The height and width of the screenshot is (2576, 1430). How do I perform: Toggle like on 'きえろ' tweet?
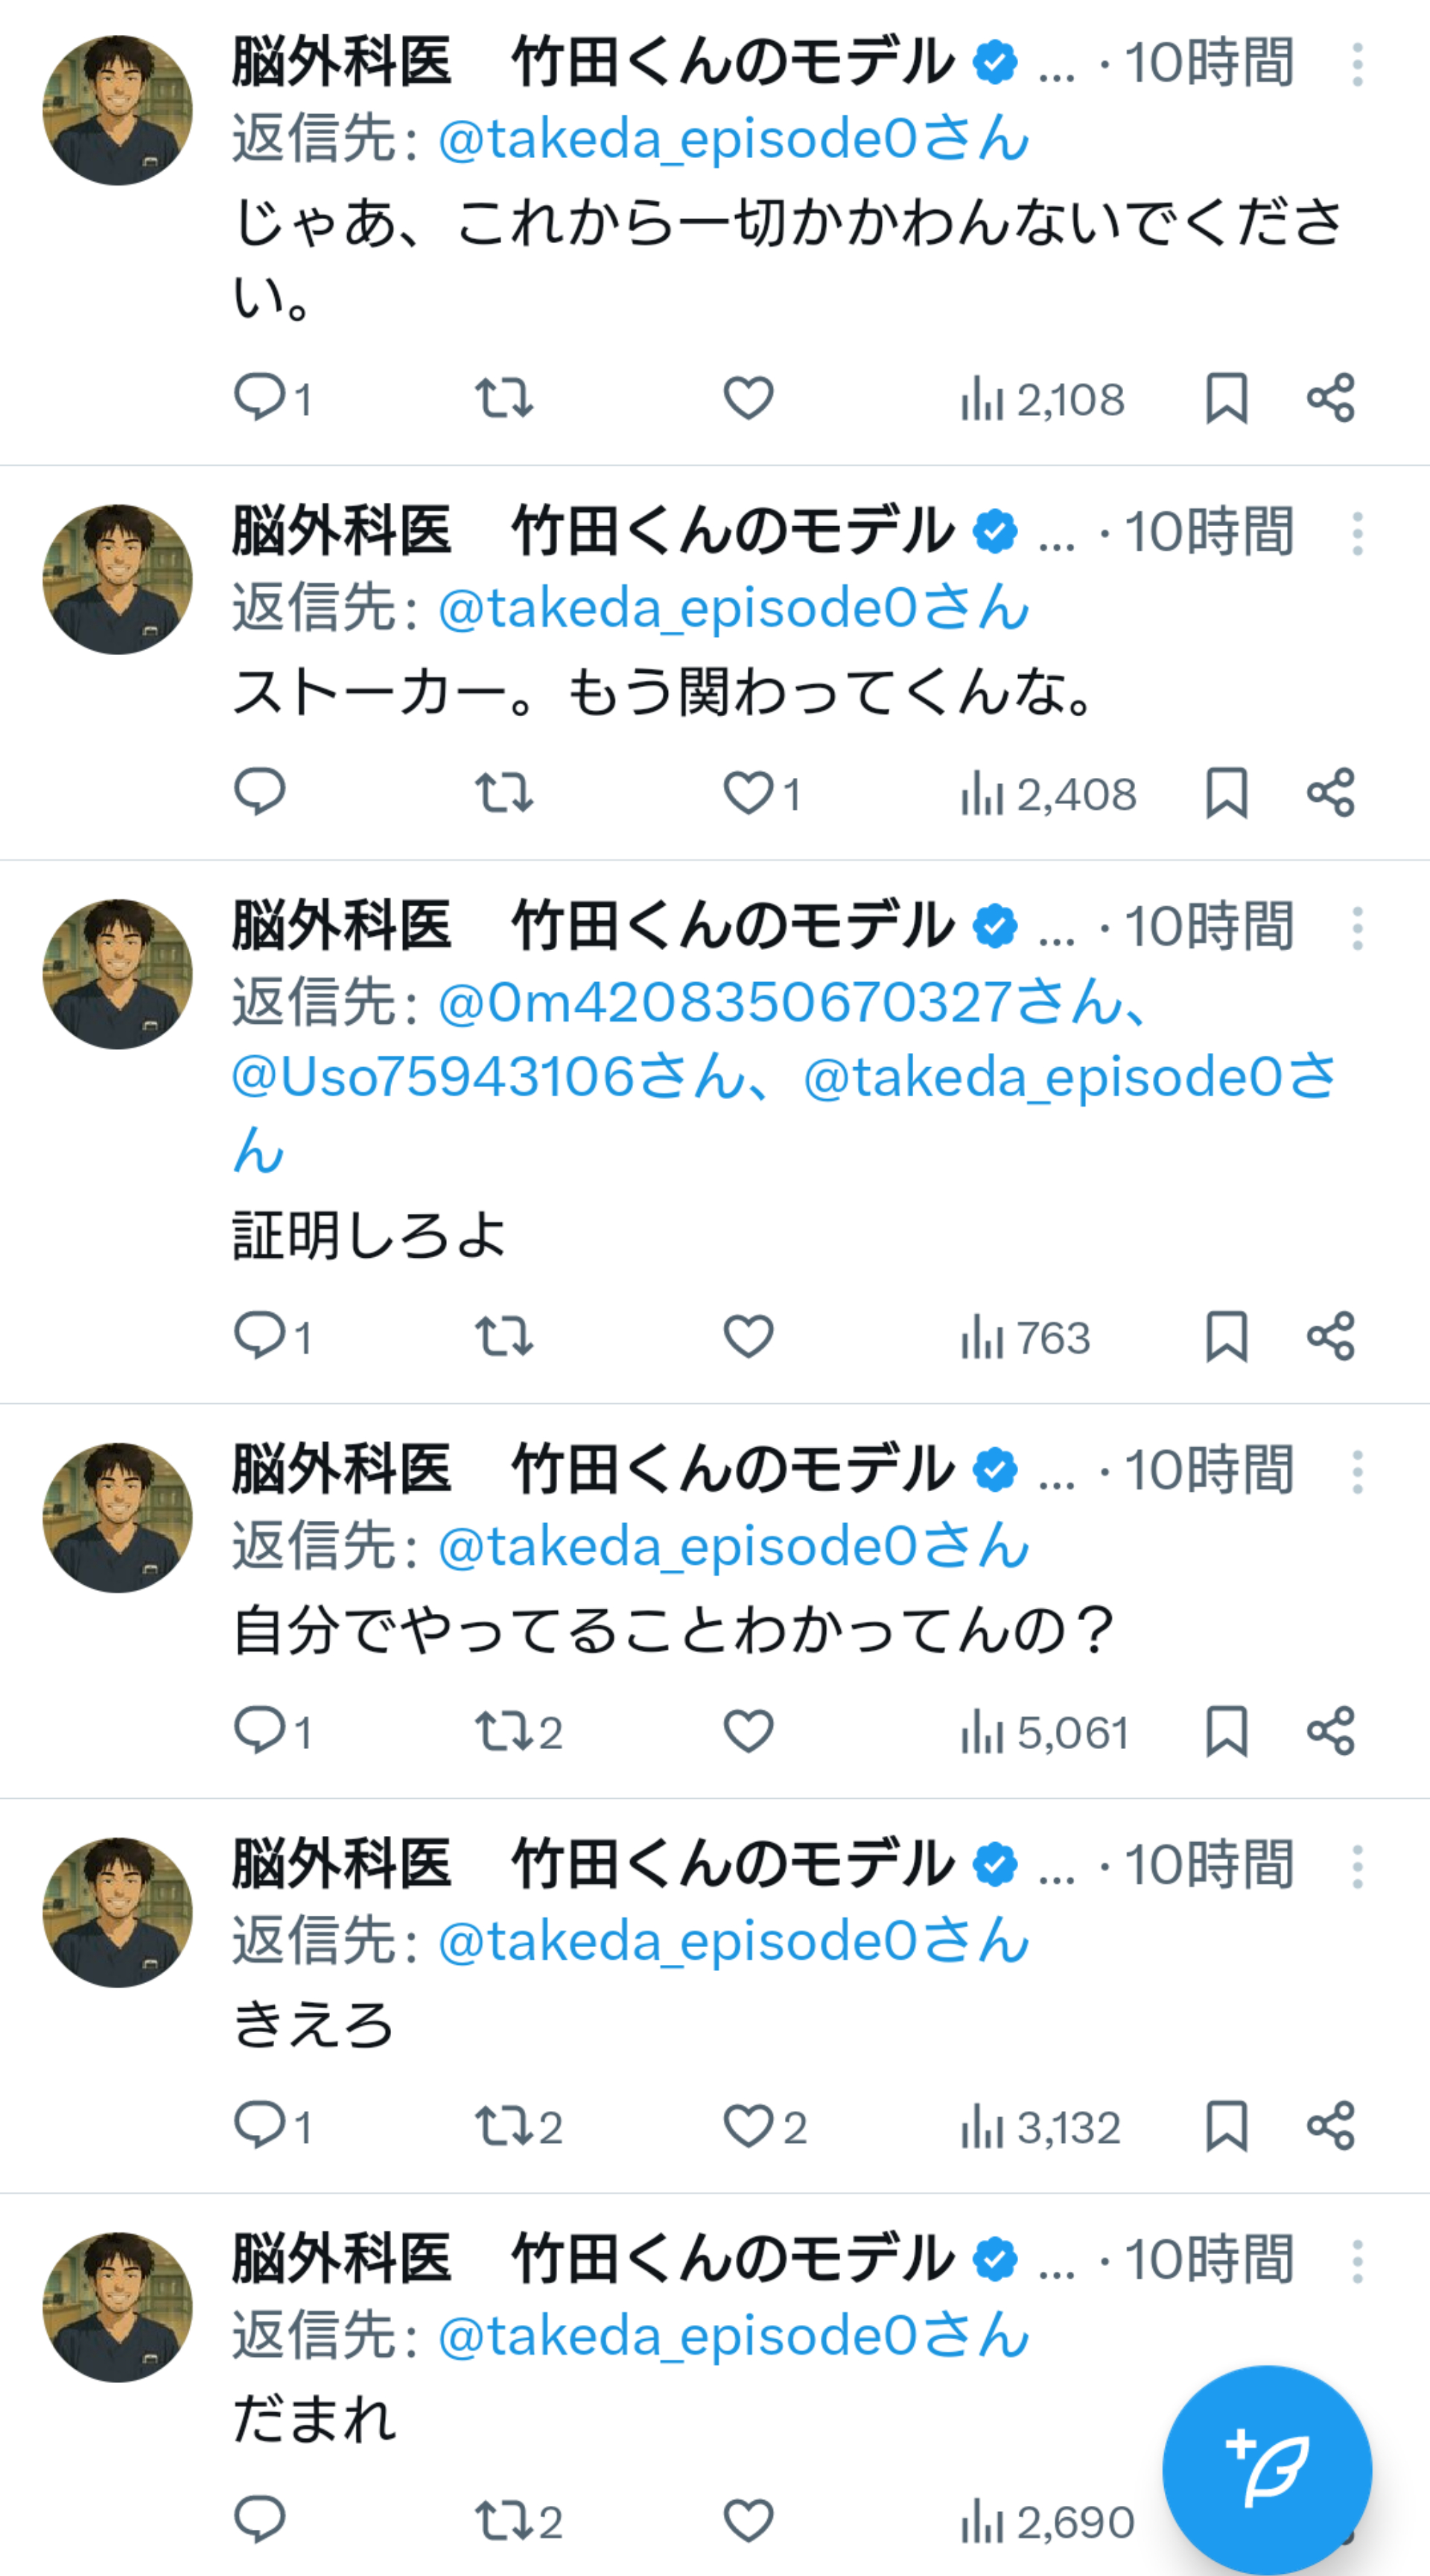749,2126
